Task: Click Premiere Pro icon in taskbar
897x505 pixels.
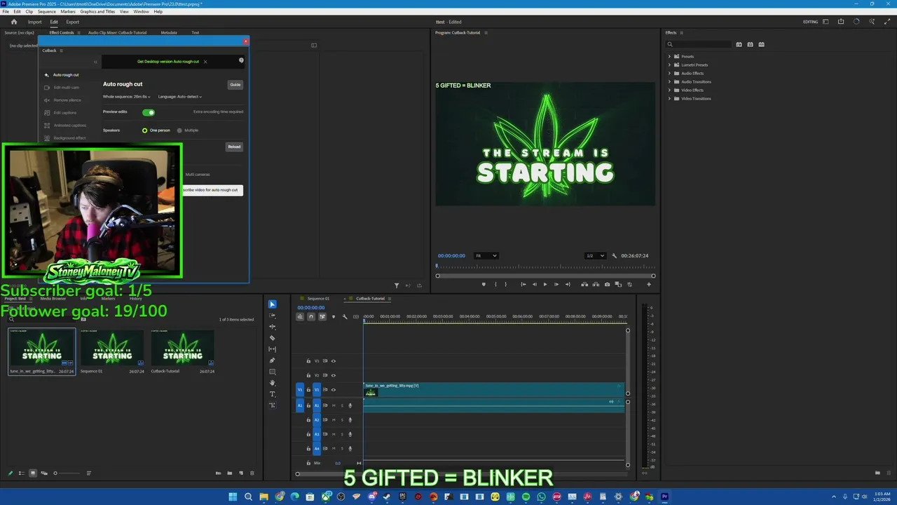Action: (x=664, y=497)
